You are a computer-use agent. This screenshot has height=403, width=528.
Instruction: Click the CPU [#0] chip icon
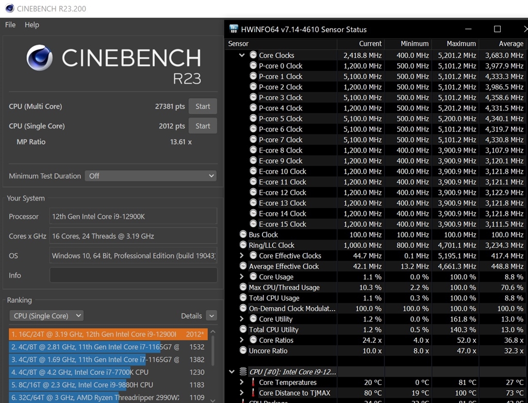(243, 372)
